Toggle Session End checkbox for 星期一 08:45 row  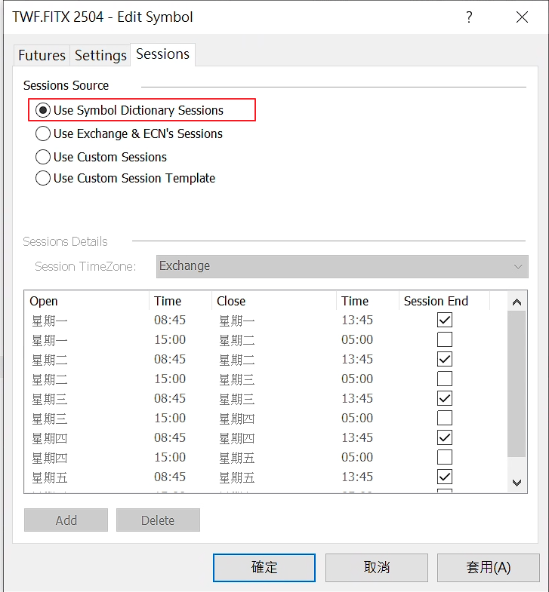pos(445,320)
